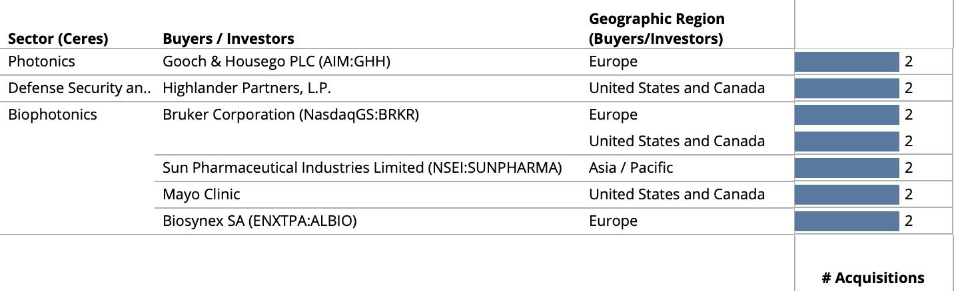Click the Sector (Ceres) column header

pyautogui.click(x=58, y=39)
